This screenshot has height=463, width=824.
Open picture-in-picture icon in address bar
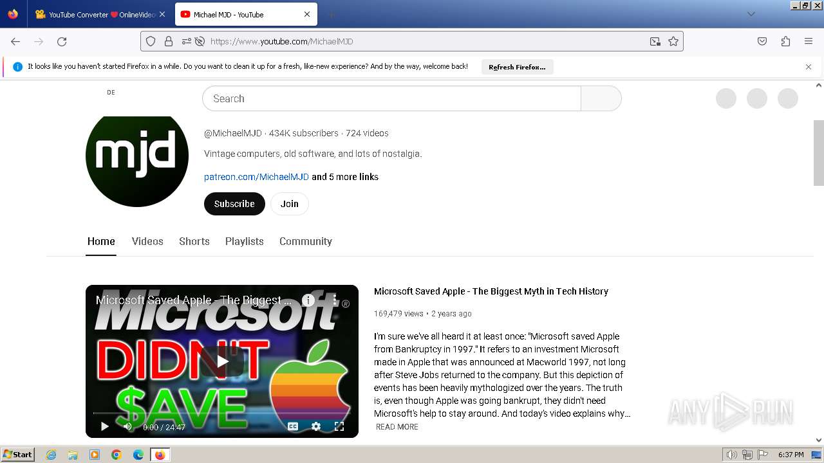(x=655, y=41)
